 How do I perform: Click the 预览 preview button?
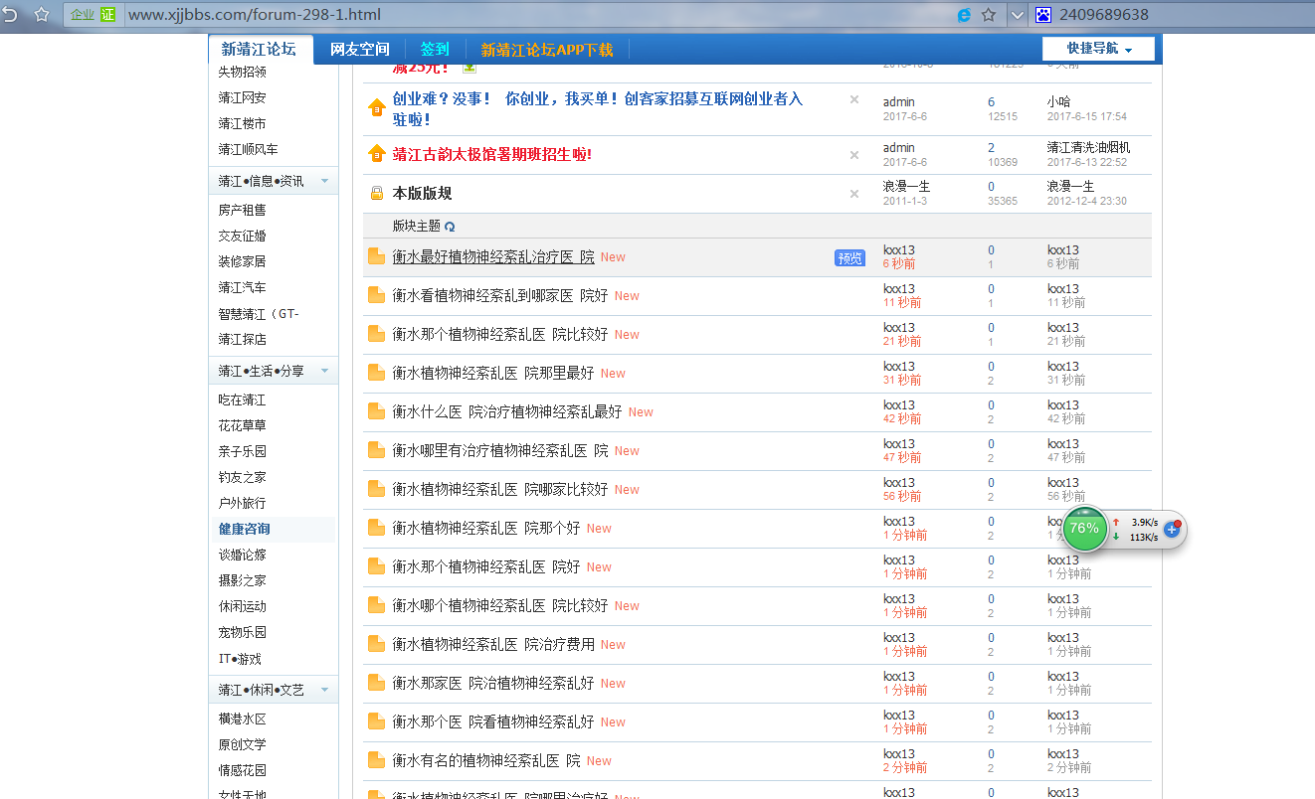848,256
